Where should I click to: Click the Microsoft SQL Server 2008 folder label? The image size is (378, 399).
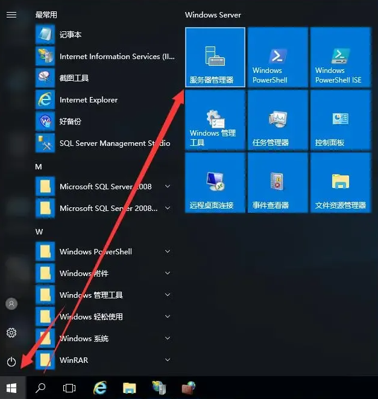(x=106, y=186)
